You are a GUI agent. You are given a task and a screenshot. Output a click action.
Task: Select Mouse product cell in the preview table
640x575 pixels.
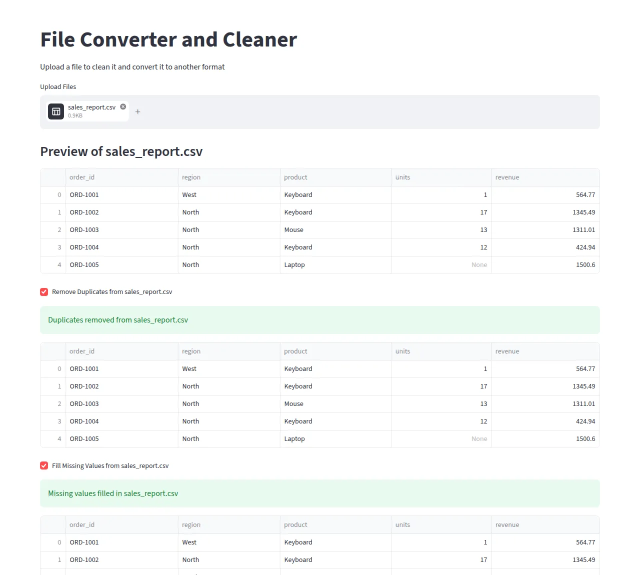tap(335, 230)
